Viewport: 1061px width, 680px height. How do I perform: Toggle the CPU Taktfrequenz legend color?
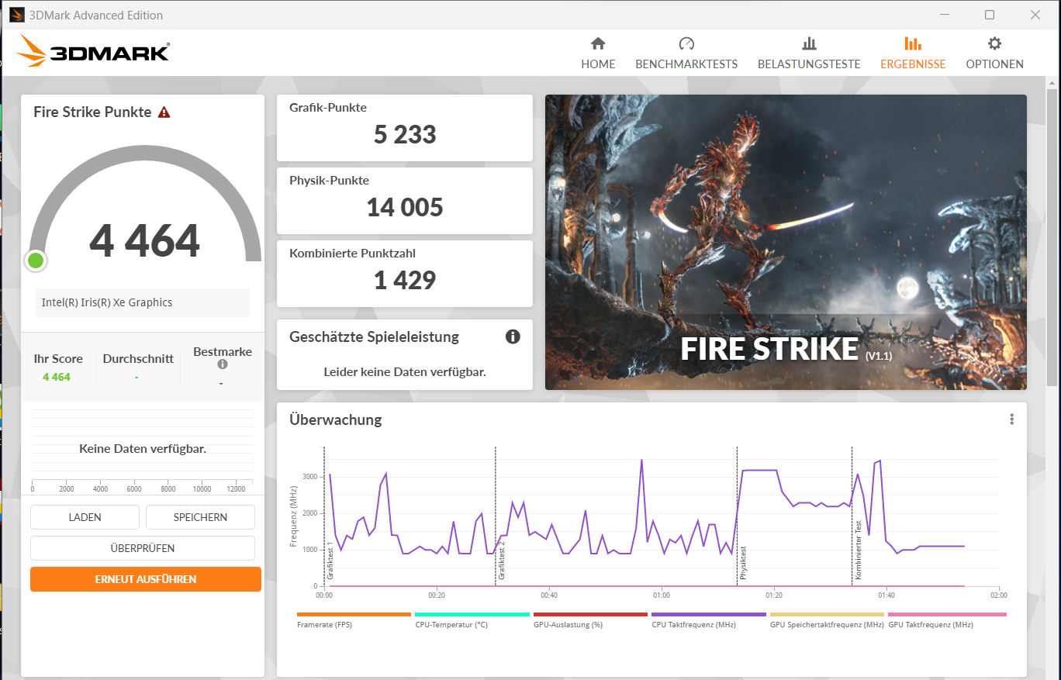click(x=708, y=614)
